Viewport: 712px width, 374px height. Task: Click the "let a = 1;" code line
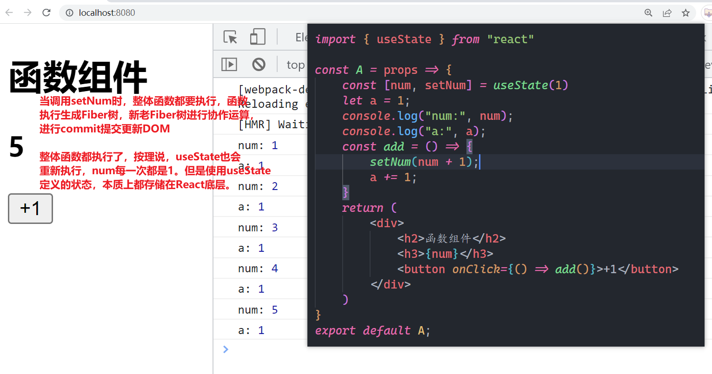(x=376, y=100)
